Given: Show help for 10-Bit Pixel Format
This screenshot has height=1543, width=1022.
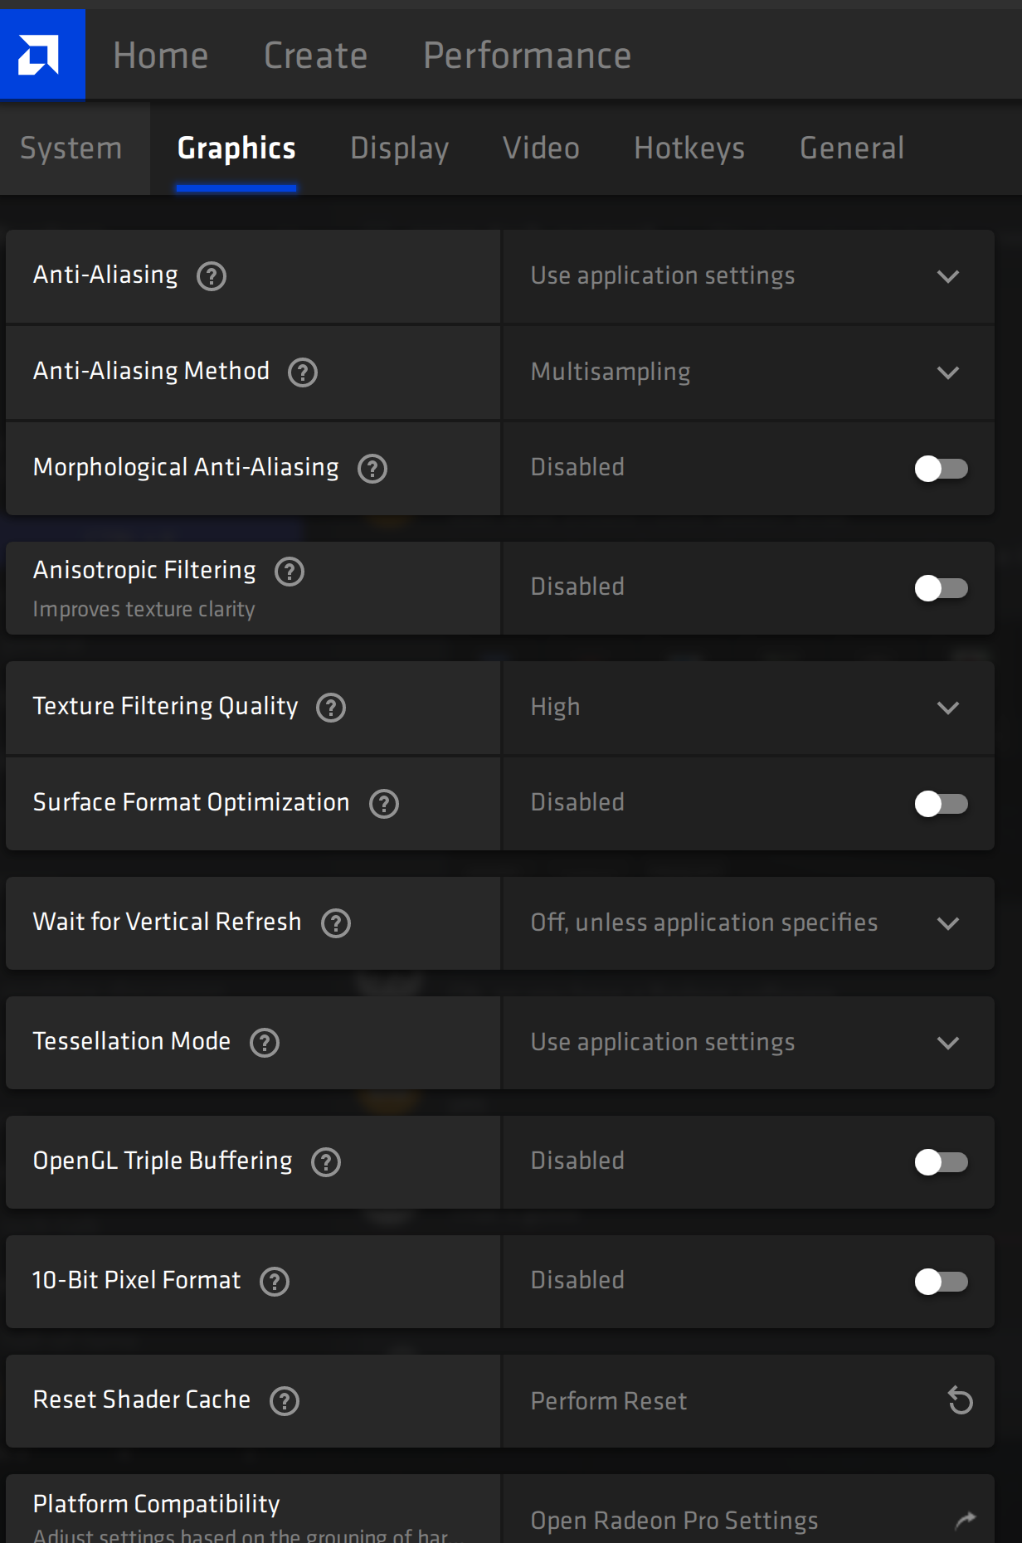Looking at the screenshot, I should 275,1282.
